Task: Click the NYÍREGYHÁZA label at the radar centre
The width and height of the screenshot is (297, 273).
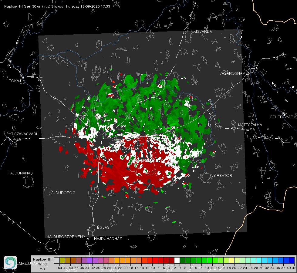Action: coord(126,148)
